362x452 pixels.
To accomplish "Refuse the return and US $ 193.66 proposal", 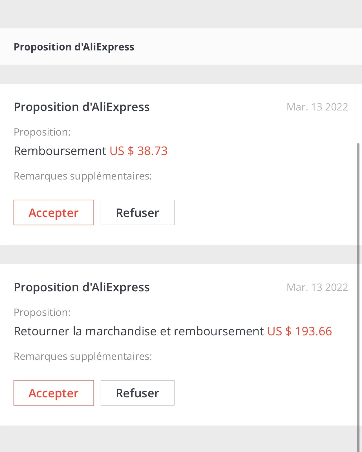I will point(137,393).
